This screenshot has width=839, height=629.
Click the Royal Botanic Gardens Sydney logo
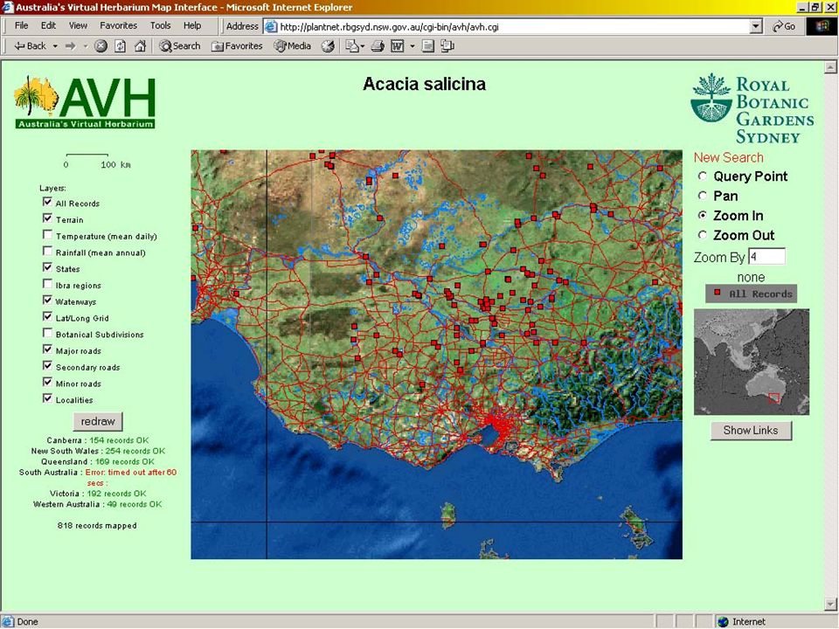click(752, 109)
